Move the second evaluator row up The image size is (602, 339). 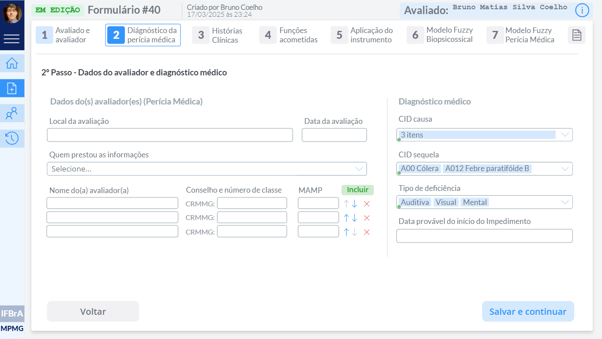pos(346,218)
